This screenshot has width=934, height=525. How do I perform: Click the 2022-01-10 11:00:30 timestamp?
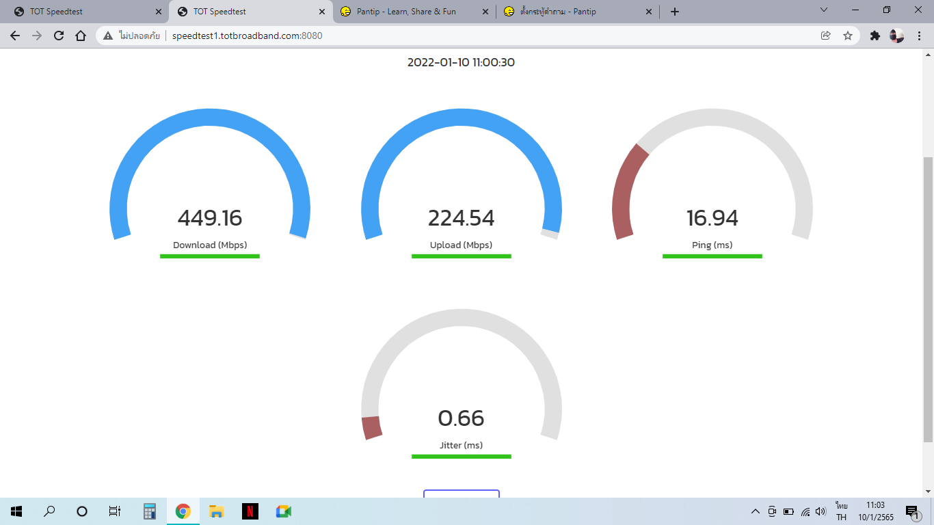pyautogui.click(x=462, y=62)
